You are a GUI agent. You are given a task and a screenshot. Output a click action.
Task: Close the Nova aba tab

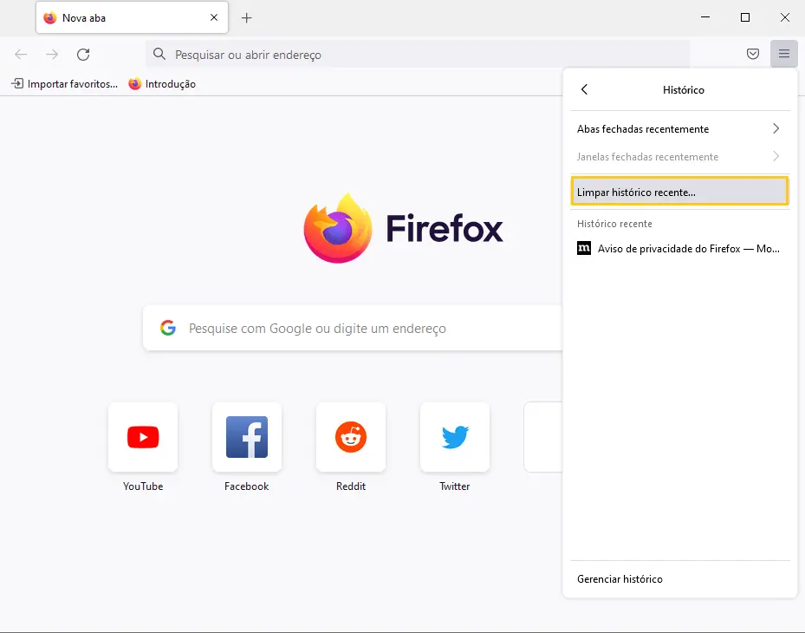click(x=214, y=18)
